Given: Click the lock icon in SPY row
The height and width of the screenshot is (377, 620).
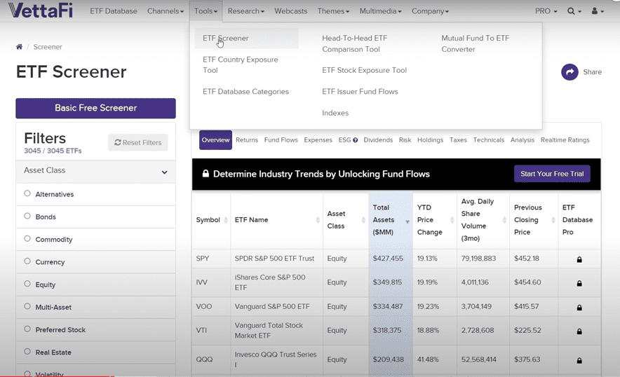Looking at the screenshot, I should point(579,259).
